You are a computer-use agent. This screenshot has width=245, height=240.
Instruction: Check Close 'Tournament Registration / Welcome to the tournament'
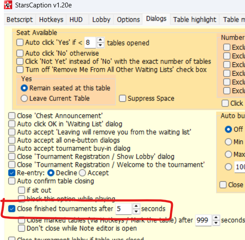[x=12, y=164]
